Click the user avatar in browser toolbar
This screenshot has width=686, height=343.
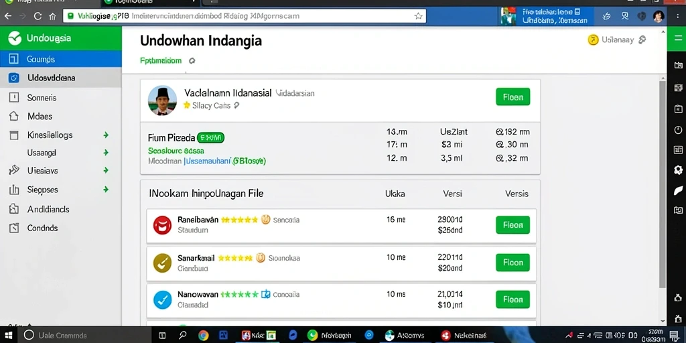click(x=659, y=17)
